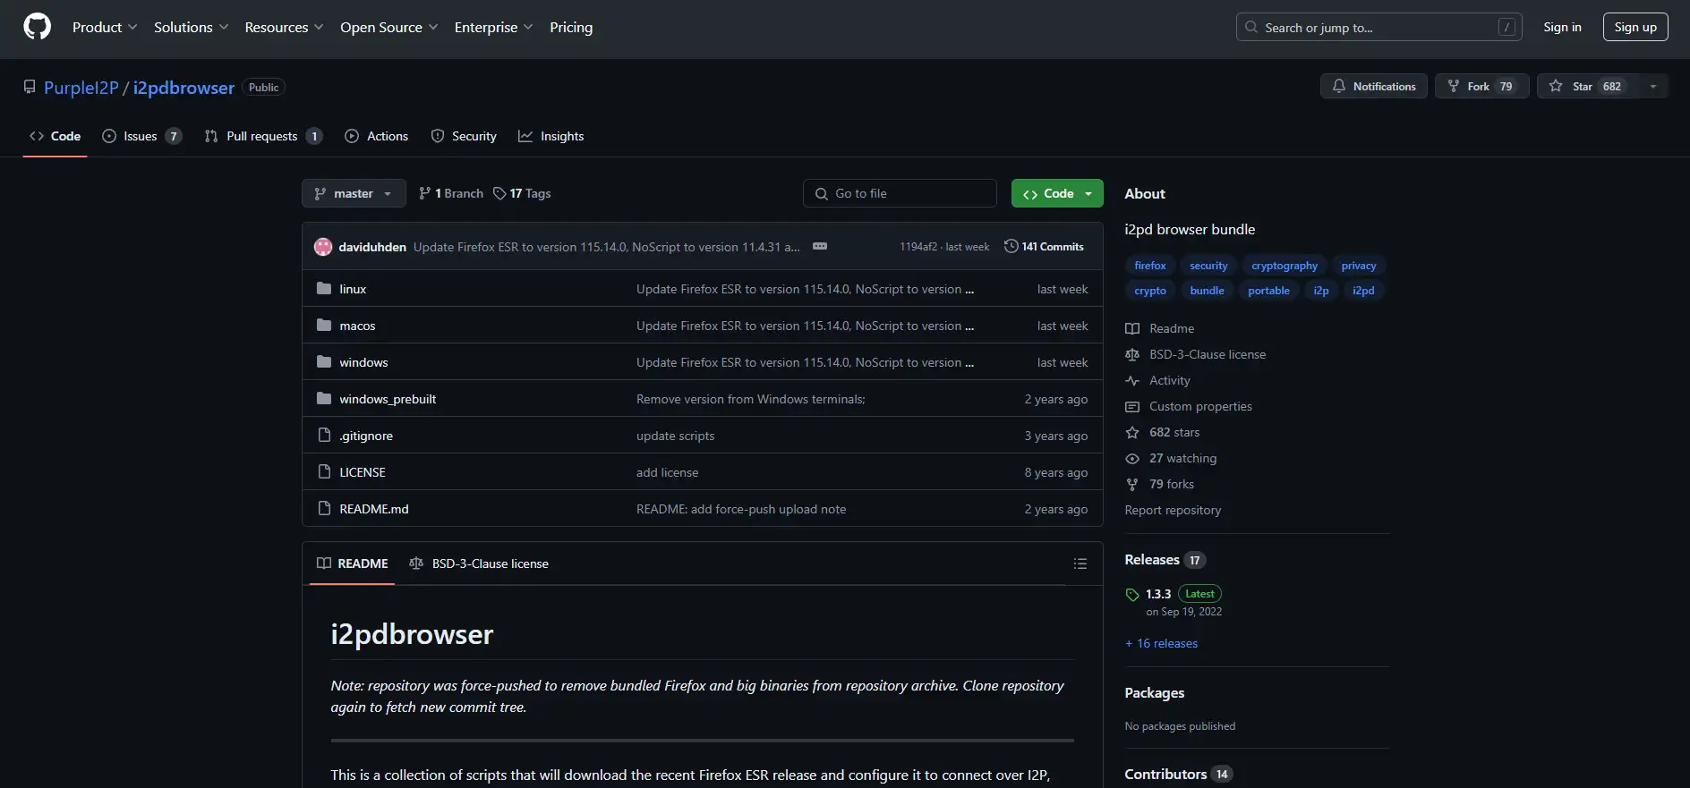Focus the Go to file input
The width and height of the screenshot is (1690, 788).
pyautogui.click(x=900, y=193)
